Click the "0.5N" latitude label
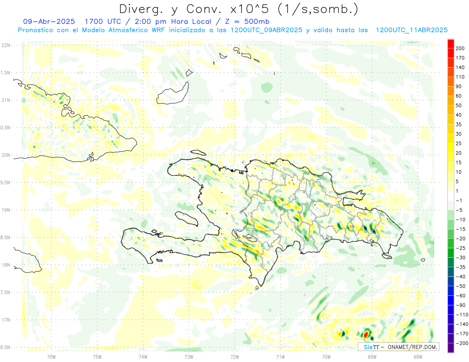 coord(5,128)
